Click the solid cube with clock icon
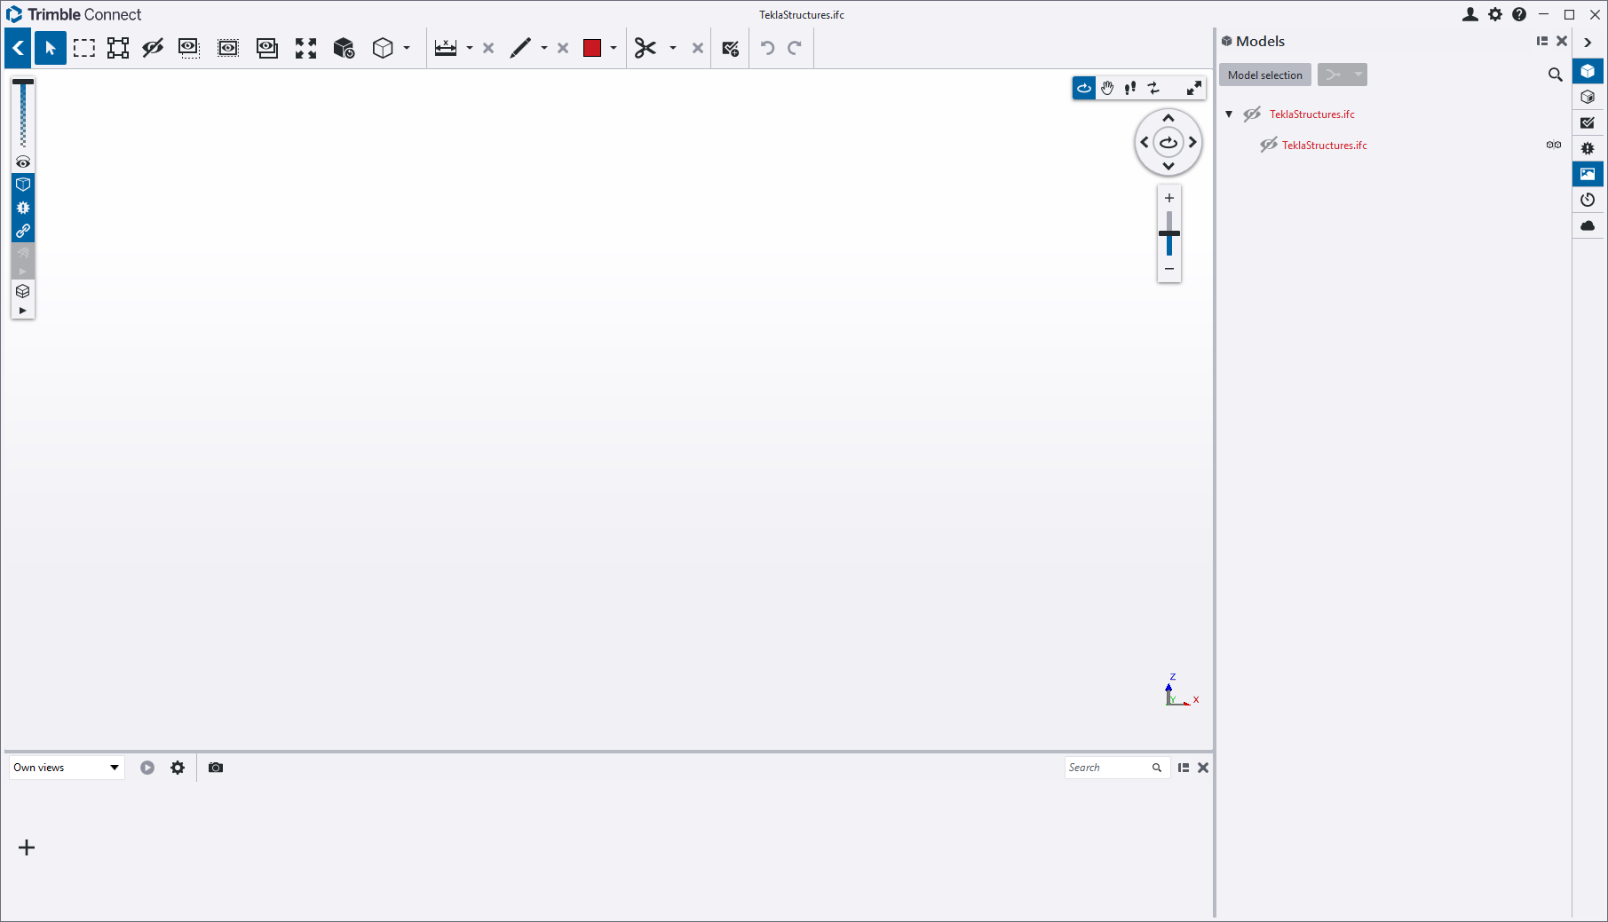The width and height of the screenshot is (1608, 922). (345, 48)
